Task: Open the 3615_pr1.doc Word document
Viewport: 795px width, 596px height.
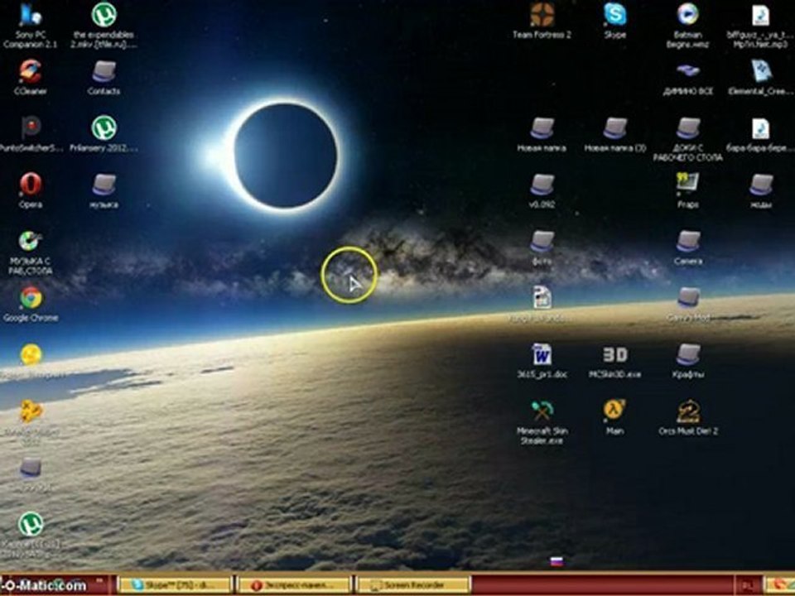Action: [x=542, y=355]
